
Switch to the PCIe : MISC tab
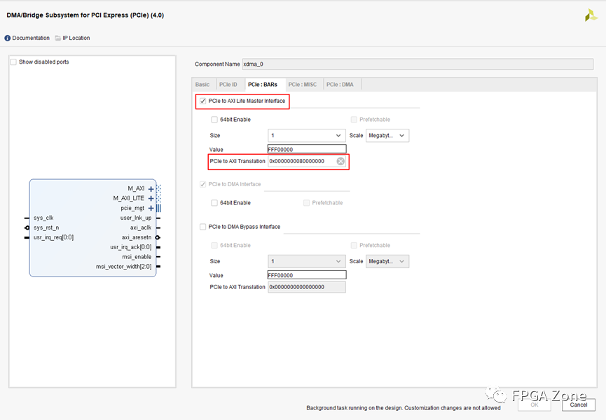(303, 85)
